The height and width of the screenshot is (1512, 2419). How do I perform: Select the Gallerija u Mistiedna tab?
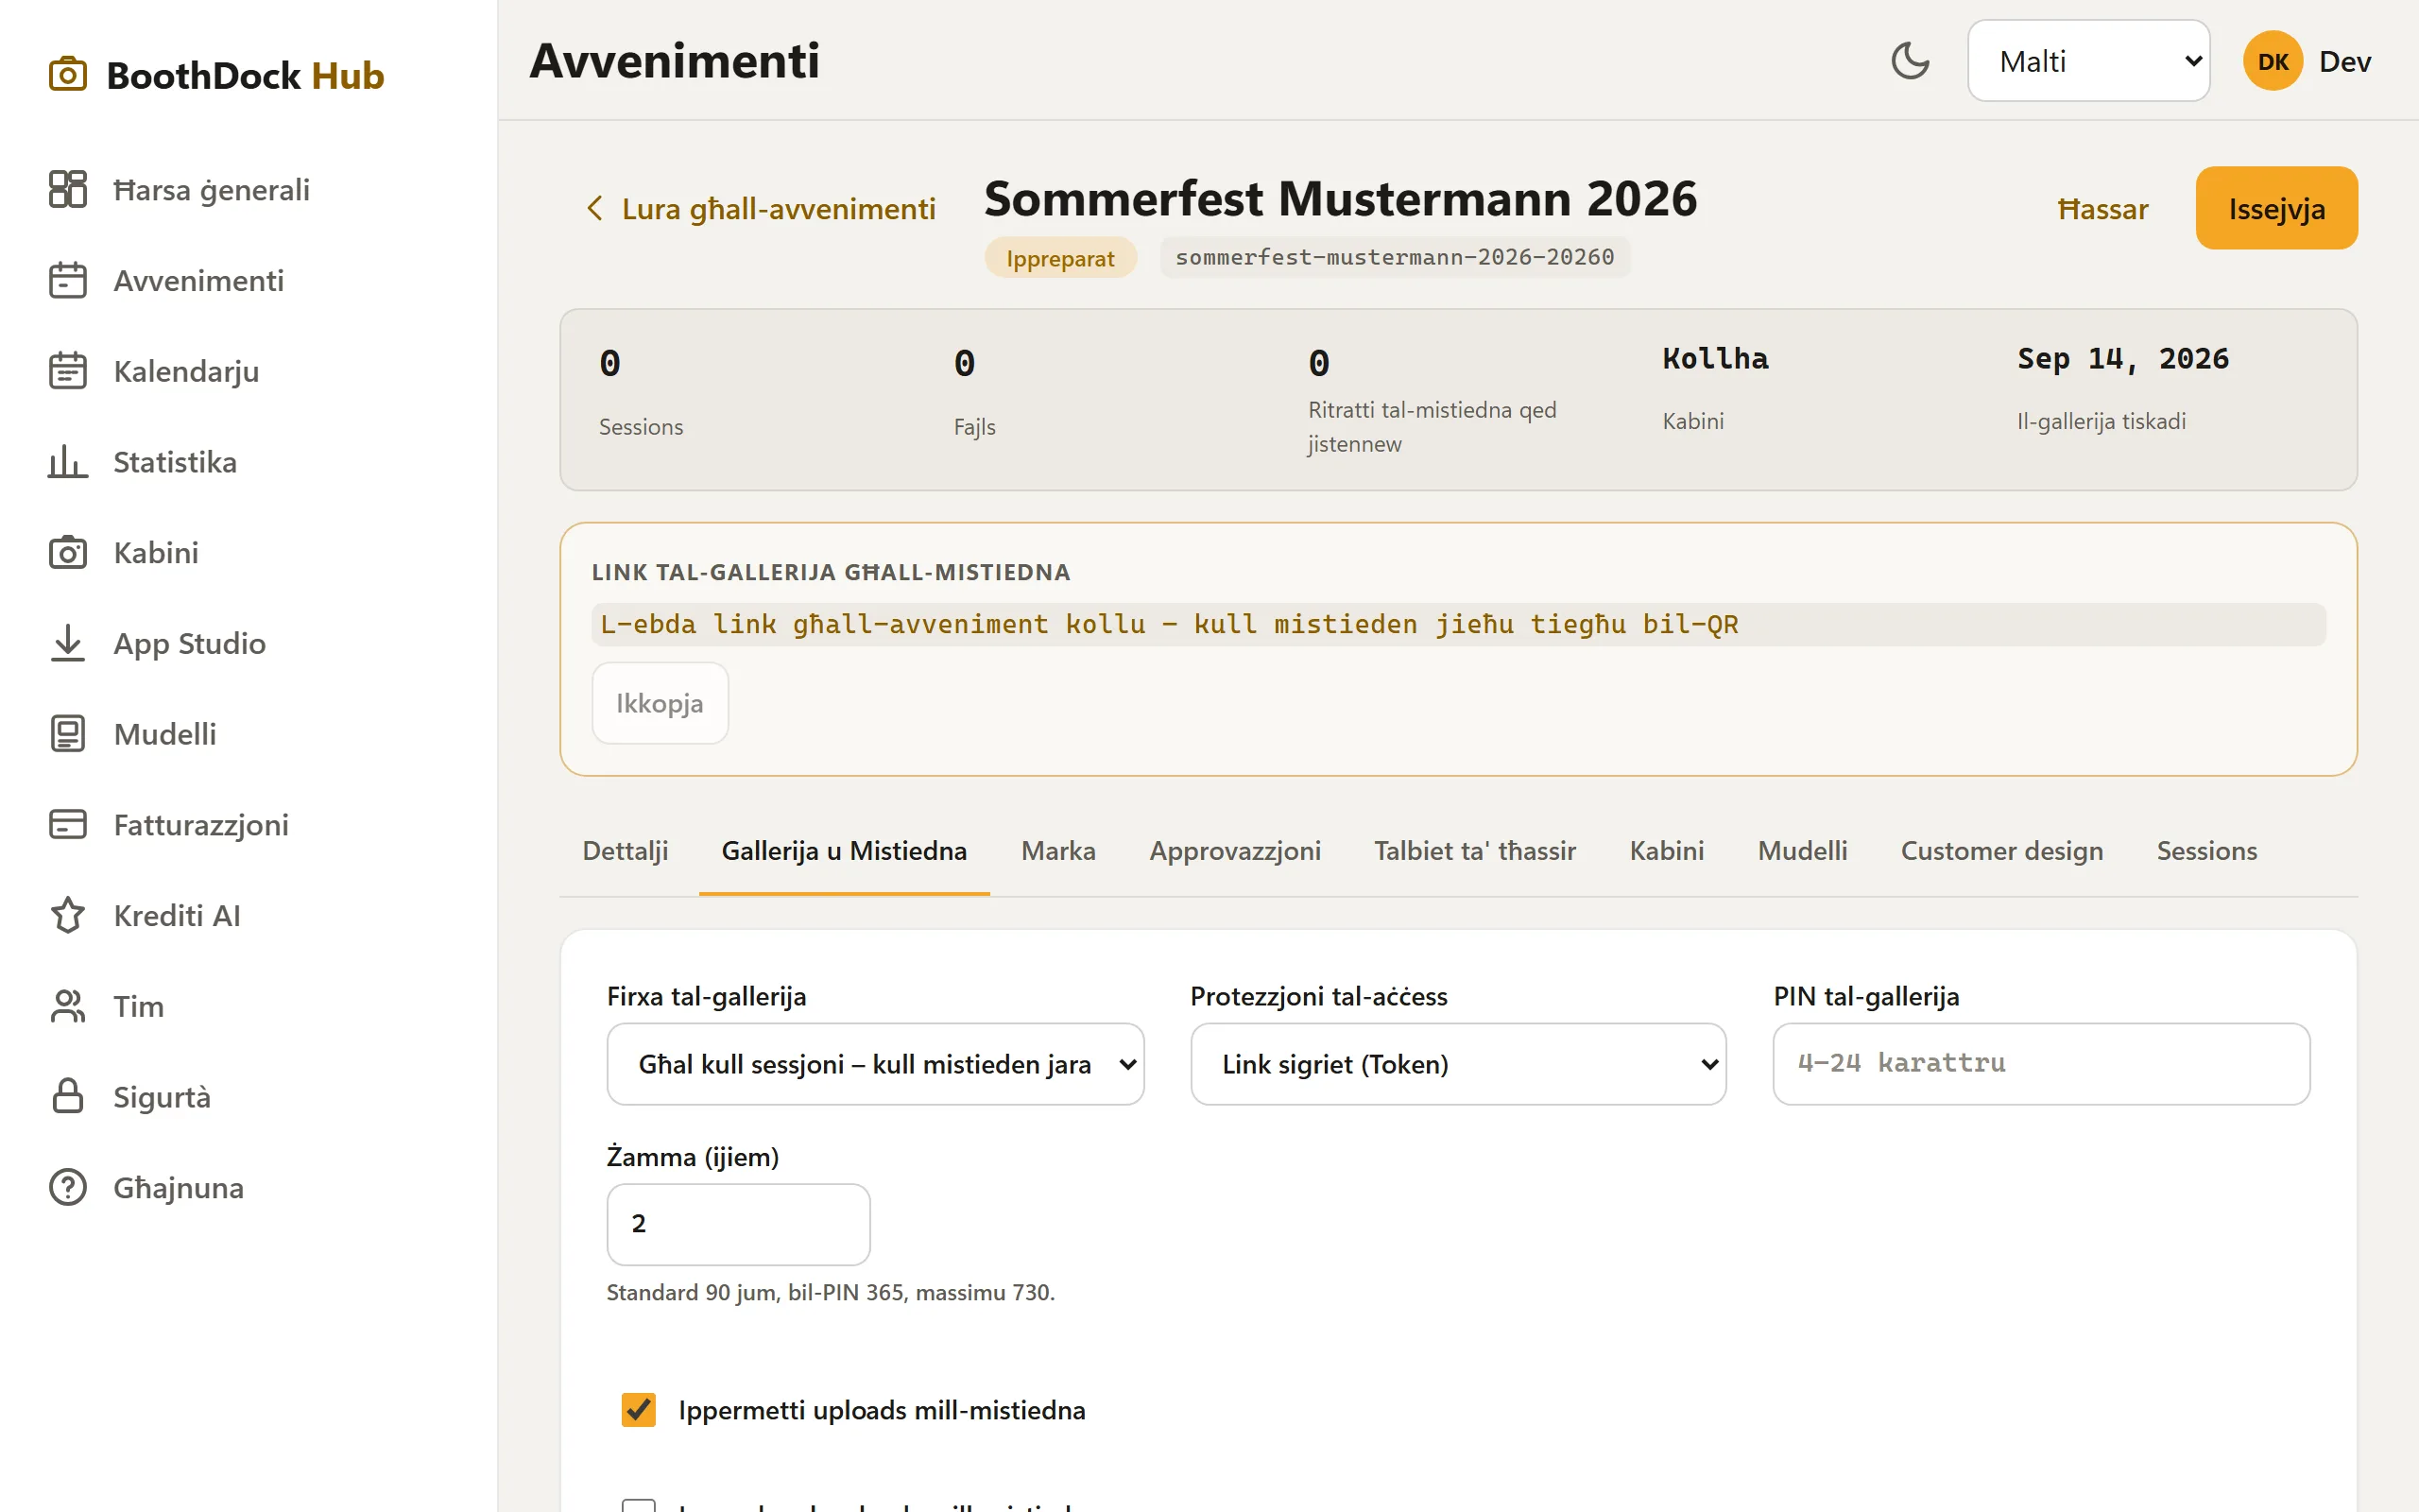point(845,851)
